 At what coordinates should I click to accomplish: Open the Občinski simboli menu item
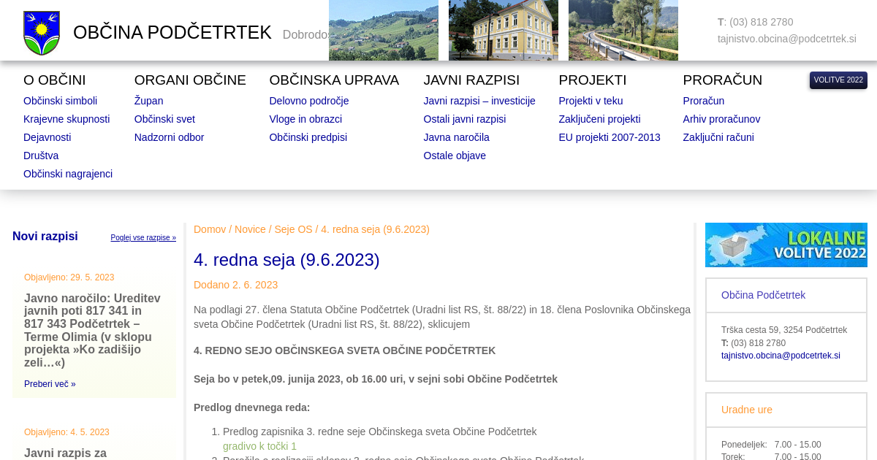point(60,101)
